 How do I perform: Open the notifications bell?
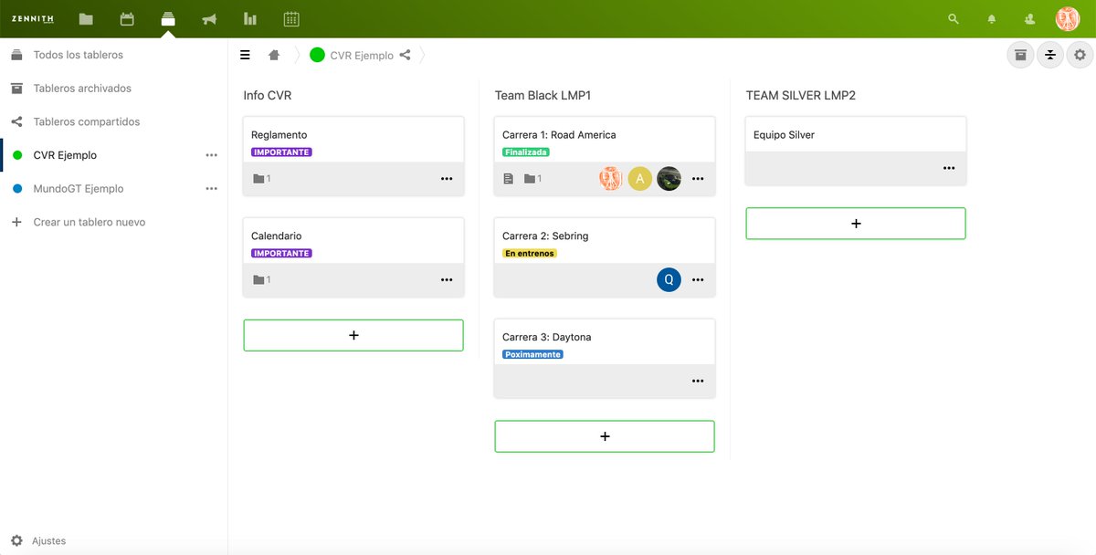click(x=992, y=18)
